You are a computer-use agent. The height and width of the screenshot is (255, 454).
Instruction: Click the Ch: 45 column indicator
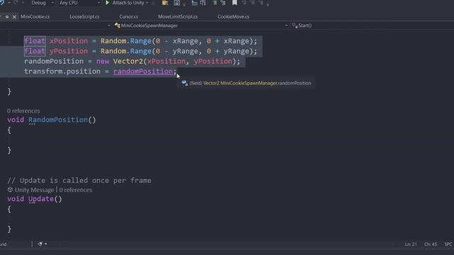(x=431, y=244)
